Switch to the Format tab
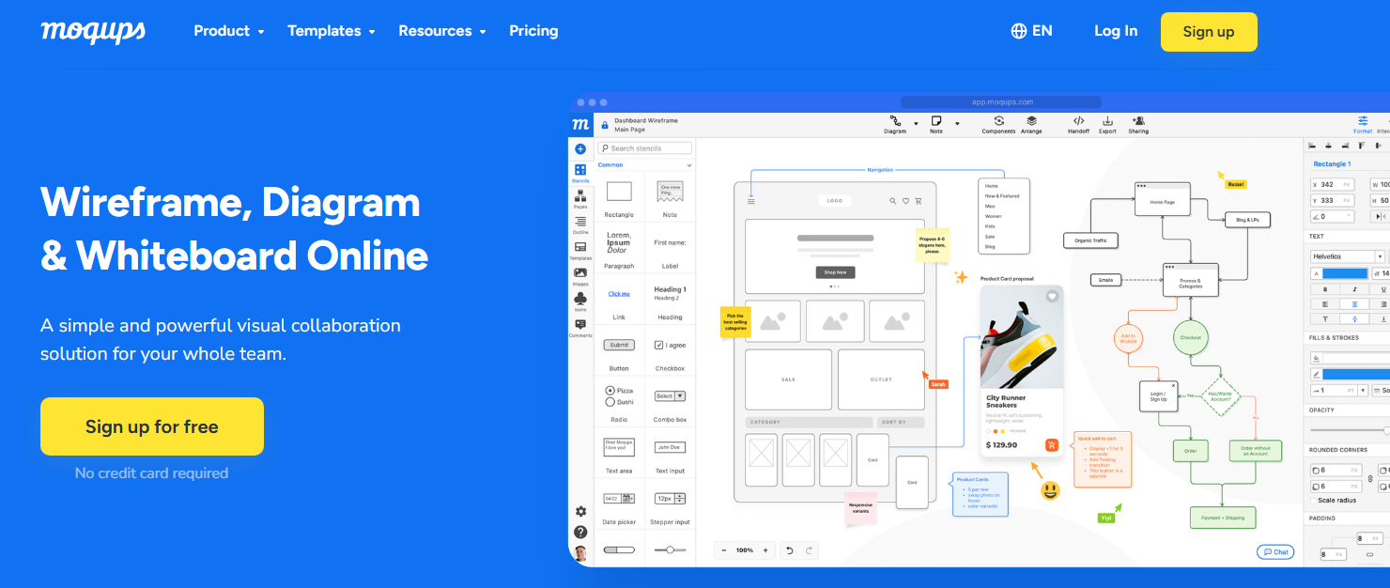This screenshot has height=588, width=1390. point(1362,123)
